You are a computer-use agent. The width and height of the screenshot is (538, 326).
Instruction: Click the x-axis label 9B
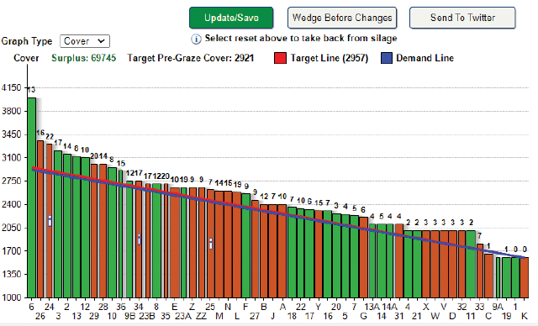(129, 316)
